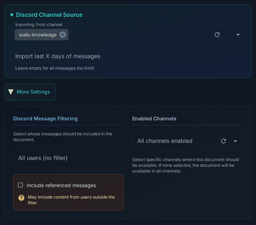The height and width of the screenshot is (225, 256).
Task: Click 'Leave empty for all messages' hint
Action: (55, 68)
